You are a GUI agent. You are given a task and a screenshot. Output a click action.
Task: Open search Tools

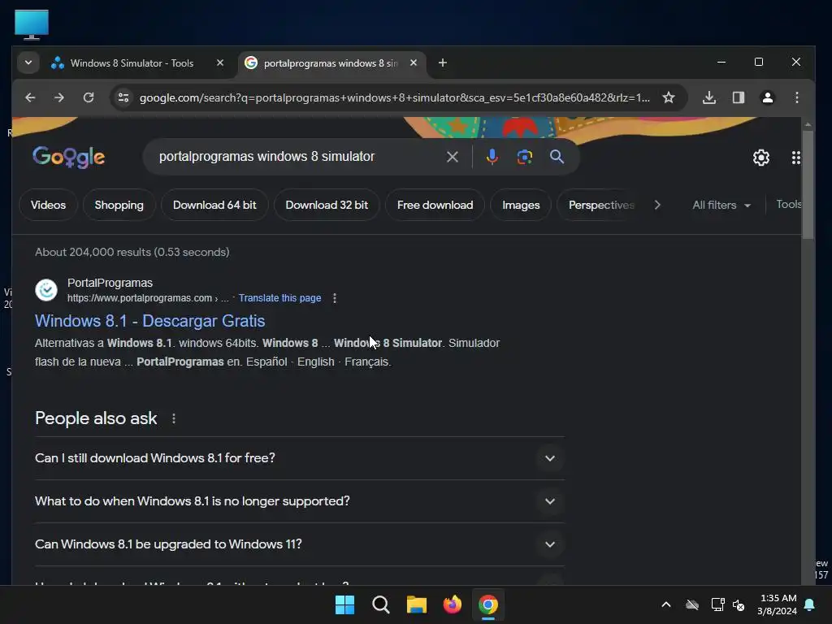point(789,204)
